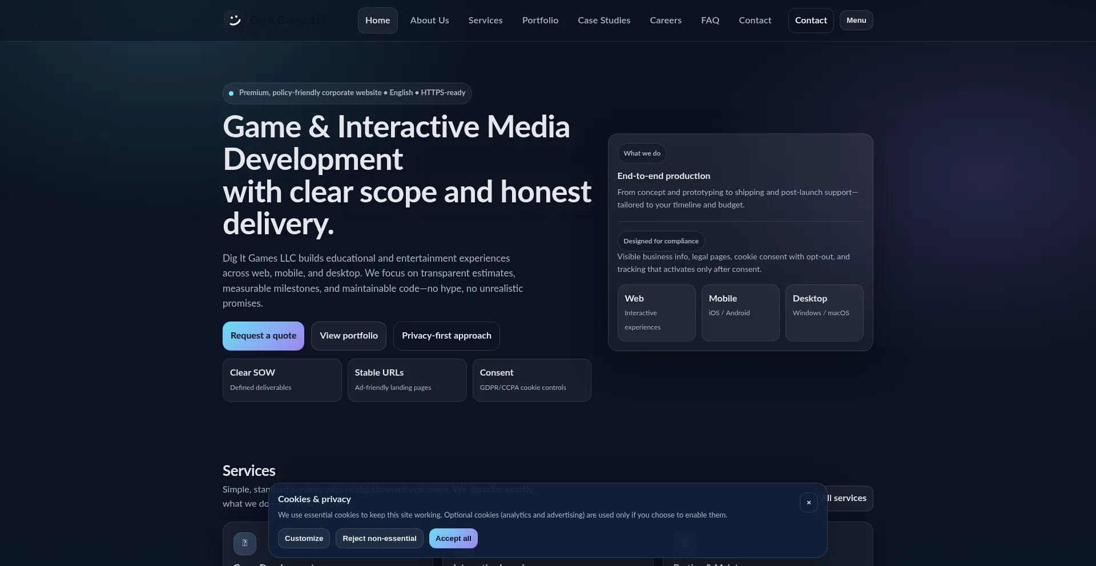1096x566 pixels.
Task: Click the outlined Contact button beside Menu
Action: (x=811, y=21)
